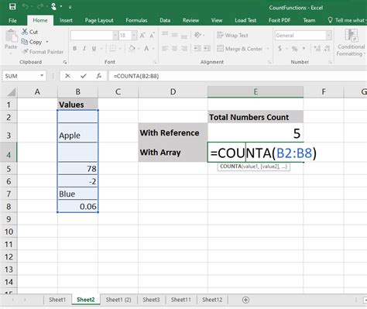Viewport: 367px width, 309px height.
Task: Open the Fill Color bucket swatch
Action: (x=132, y=49)
